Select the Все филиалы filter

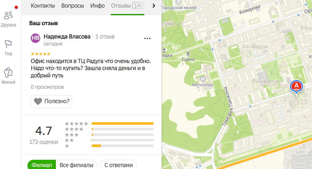point(76,165)
